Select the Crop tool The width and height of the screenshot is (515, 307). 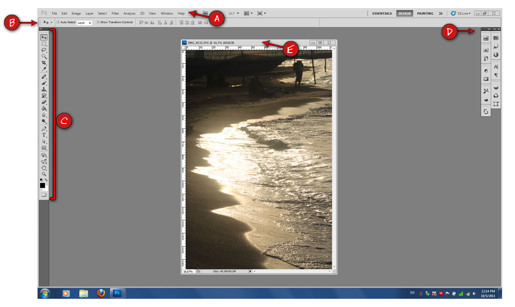click(x=44, y=63)
